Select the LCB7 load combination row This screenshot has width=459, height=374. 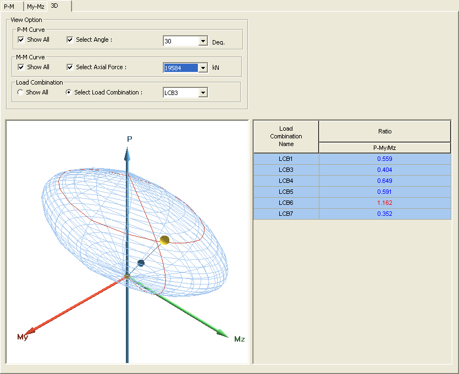[x=286, y=214]
